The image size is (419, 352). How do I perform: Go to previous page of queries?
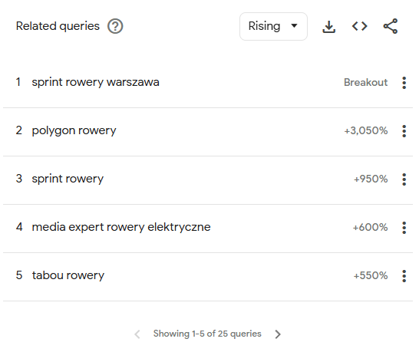[x=137, y=334]
